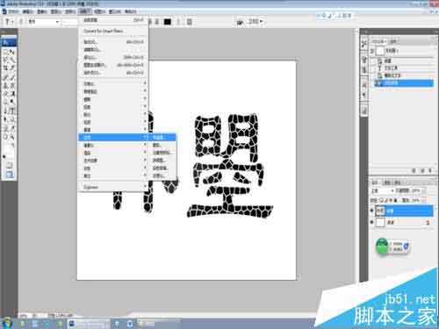Select the Notes tool in toolbox
Screen dimensions: 439x329
pos(5,128)
